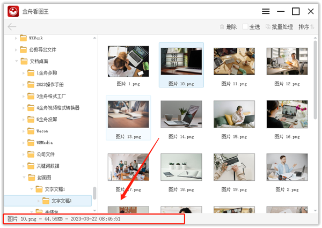Click the 5金舟投屏 folder icon
The height and width of the screenshot is (228, 322).
tap(31, 120)
